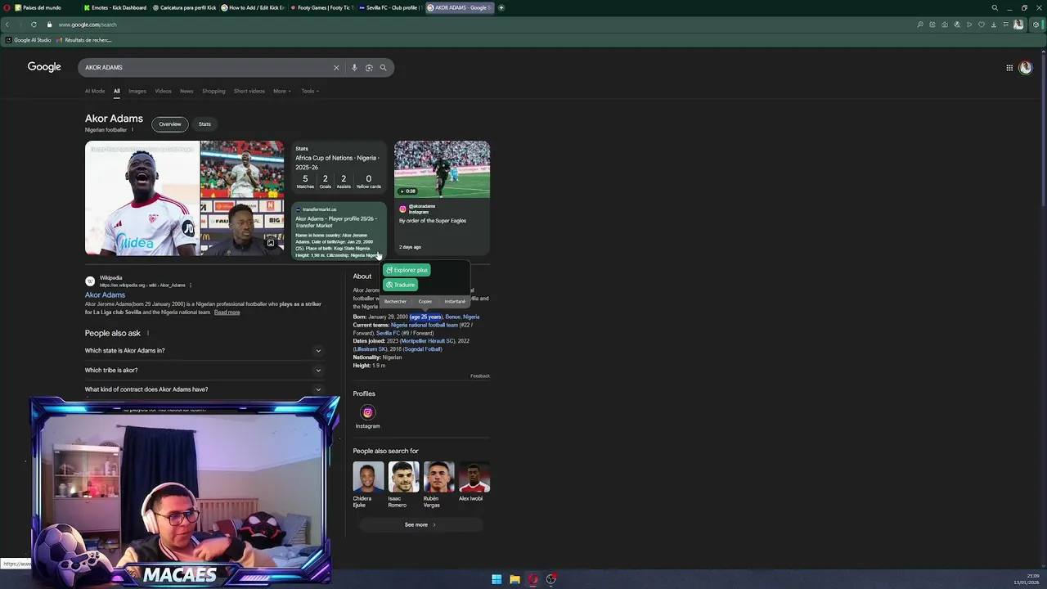Click the Google logo
Image resolution: width=1047 pixels, height=589 pixels.
click(44, 67)
